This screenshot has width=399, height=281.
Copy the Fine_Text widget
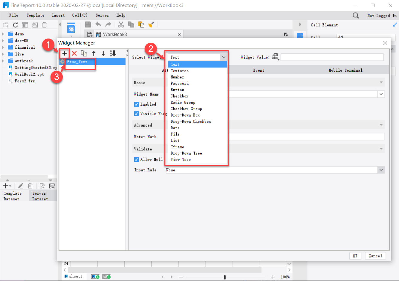pos(84,53)
